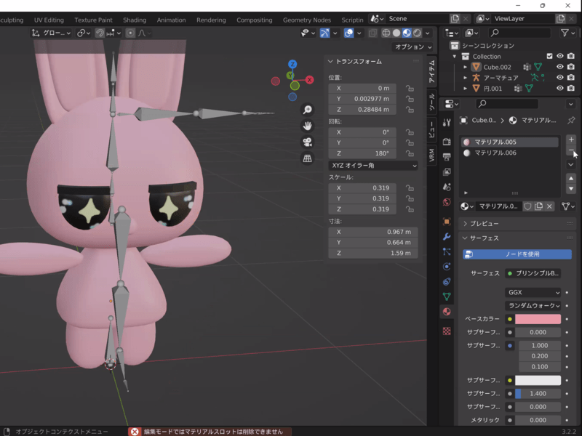Open the VRM sidebar tab
Screen dimensions: 582x436
click(x=432, y=155)
